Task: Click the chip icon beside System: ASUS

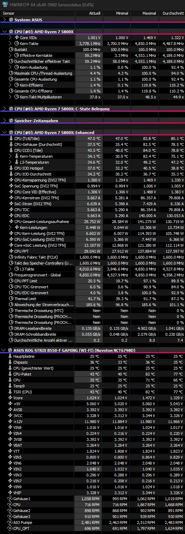Action: coord(11,20)
